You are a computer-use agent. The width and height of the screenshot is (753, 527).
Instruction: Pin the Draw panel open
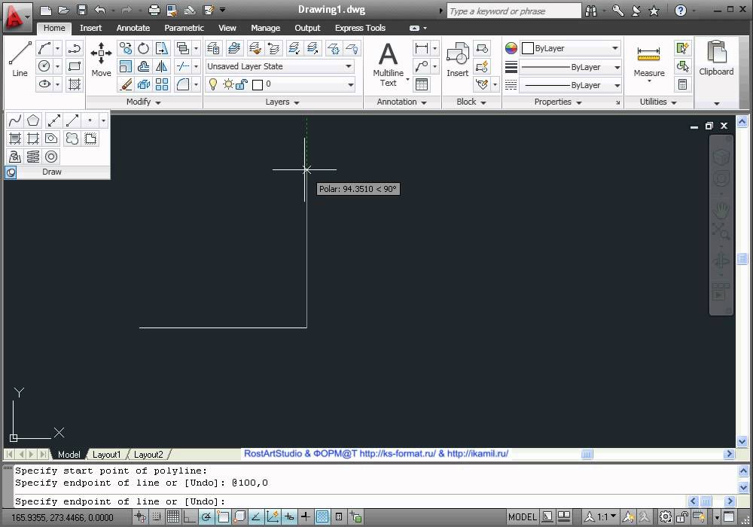point(11,172)
